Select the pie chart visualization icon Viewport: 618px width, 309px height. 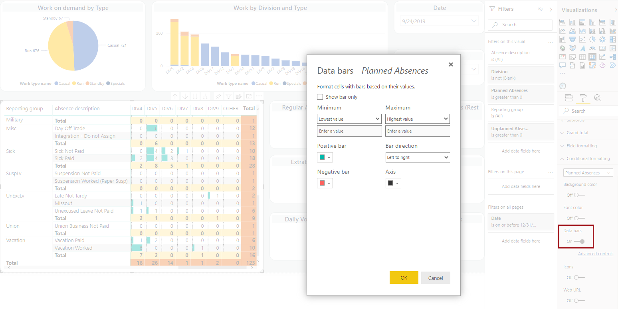pos(592,39)
